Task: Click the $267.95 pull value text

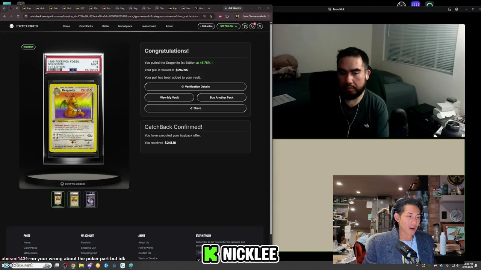Action: 182,70
